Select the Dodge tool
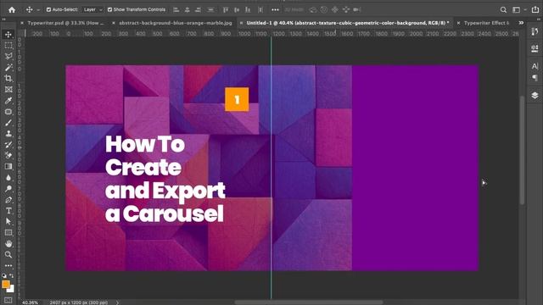This screenshot has height=305, width=543. point(8,189)
